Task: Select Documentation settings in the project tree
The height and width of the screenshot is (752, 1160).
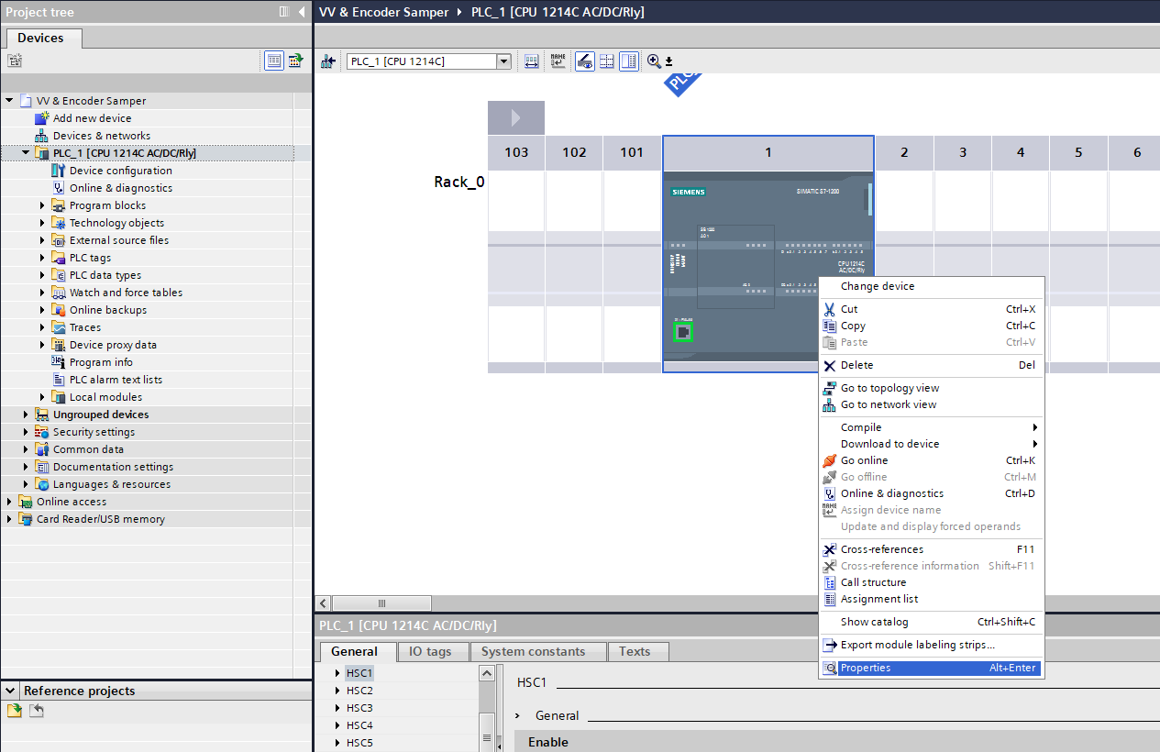Action: [x=113, y=467]
